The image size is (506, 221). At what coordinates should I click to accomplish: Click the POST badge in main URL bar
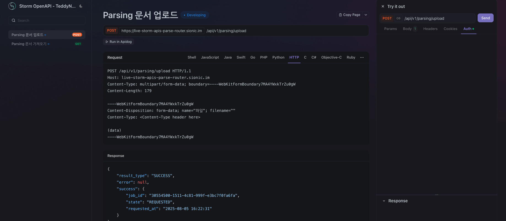click(112, 31)
